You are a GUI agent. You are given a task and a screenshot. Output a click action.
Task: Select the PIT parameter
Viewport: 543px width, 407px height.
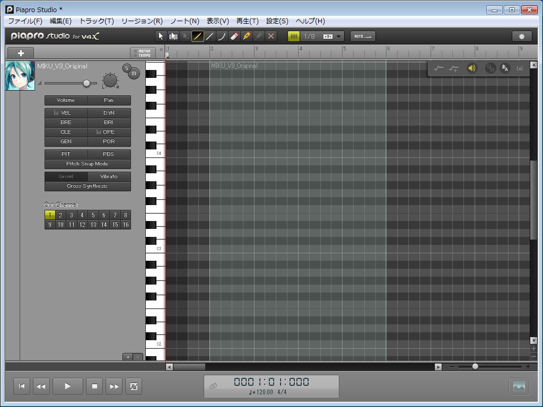66,154
